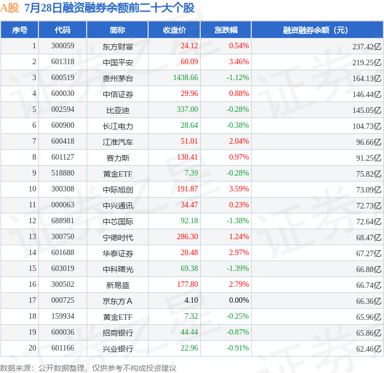Screen dimensions: 384x373
Task: Click closing price 44.44
Action: 189,332
